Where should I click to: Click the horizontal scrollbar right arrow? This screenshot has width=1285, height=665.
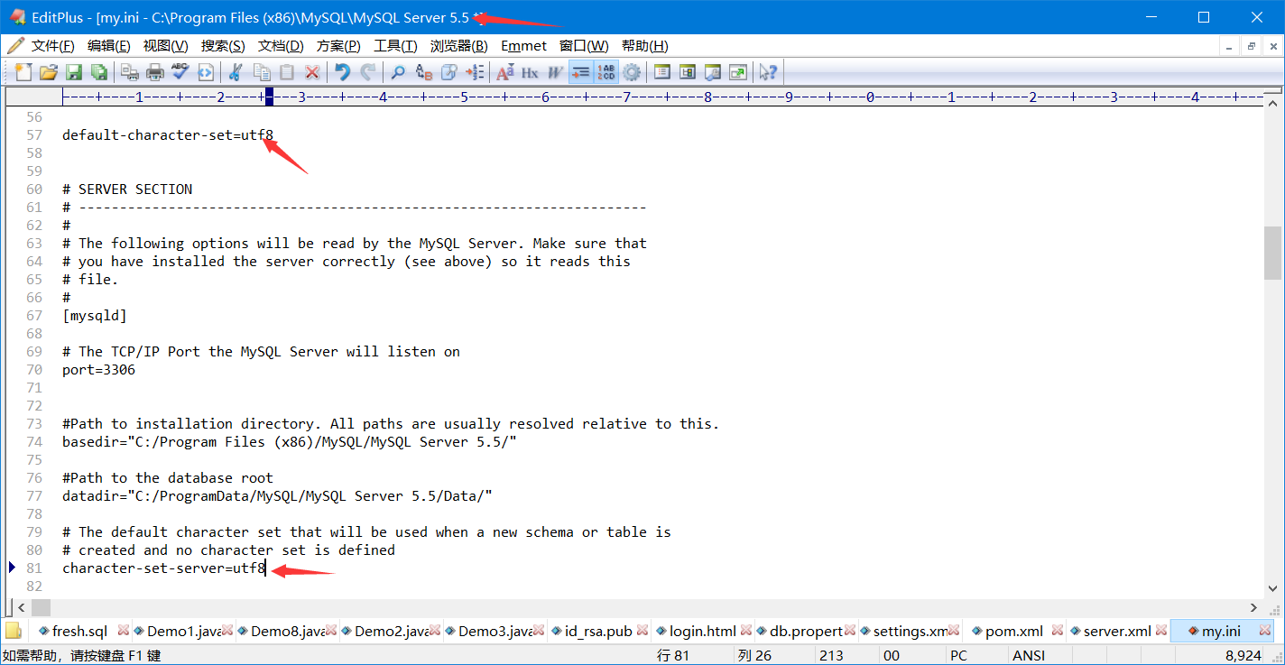(1253, 607)
